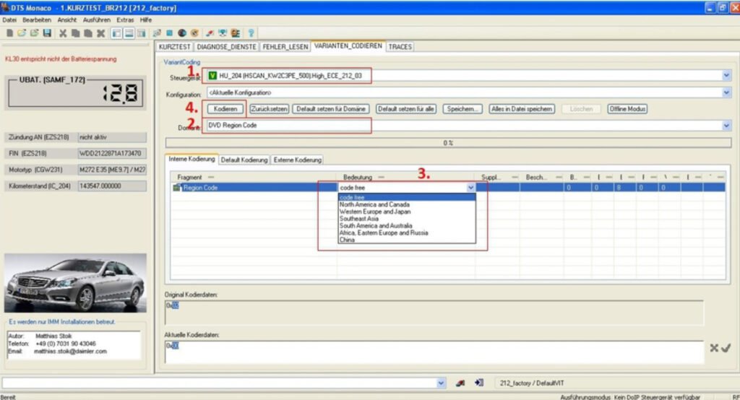Choose 'Western Europe and Japan' region
The height and width of the screenshot is (400, 740).
[x=374, y=212]
